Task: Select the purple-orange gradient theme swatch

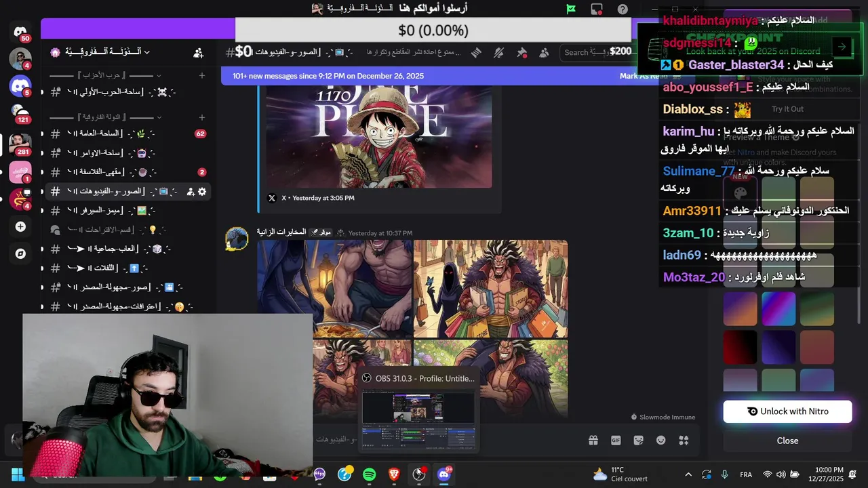Action: coord(740,308)
